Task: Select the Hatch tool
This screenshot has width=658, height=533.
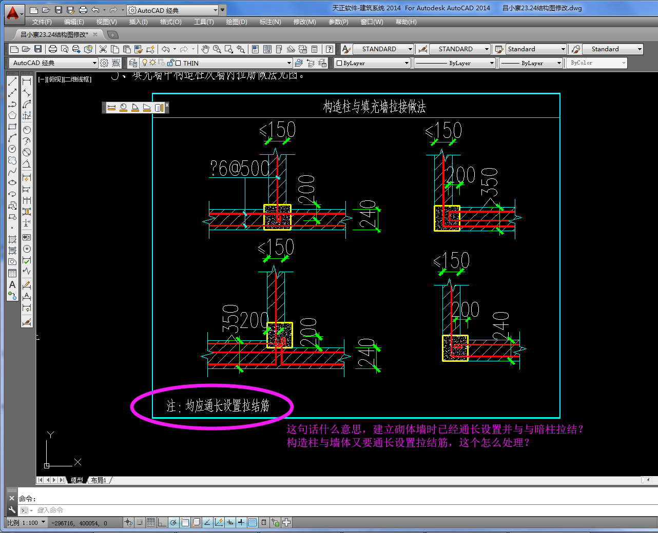Action: click(12, 239)
